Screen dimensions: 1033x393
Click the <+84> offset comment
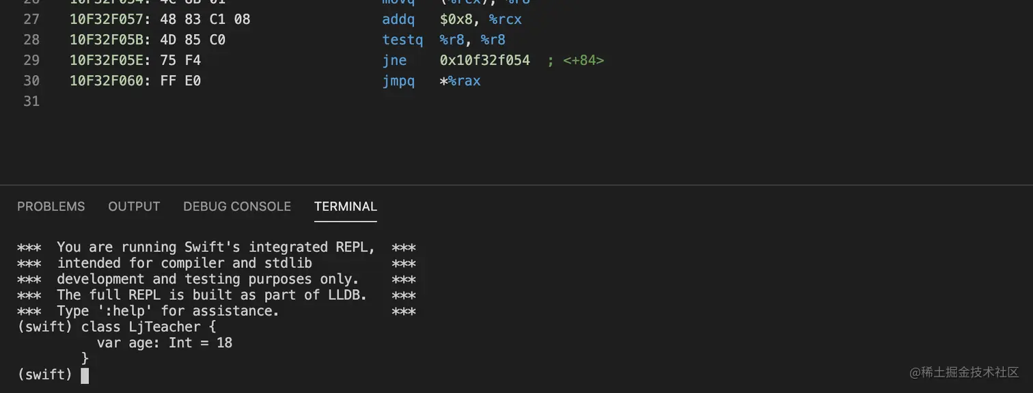[583, 60]
